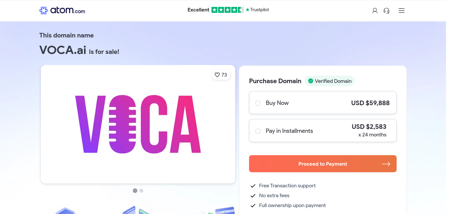Click the atom.com logo
450x214 pixels.
coord(62,11)
